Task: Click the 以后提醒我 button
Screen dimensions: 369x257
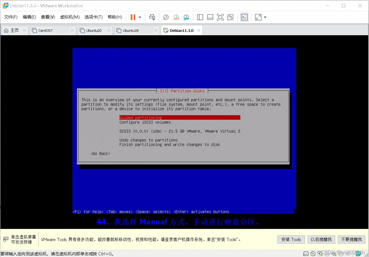Action: 321,239
